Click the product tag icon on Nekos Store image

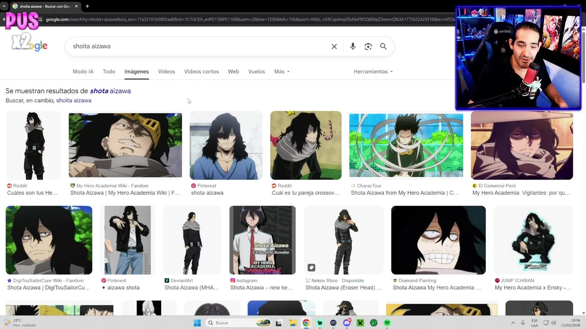311,267
